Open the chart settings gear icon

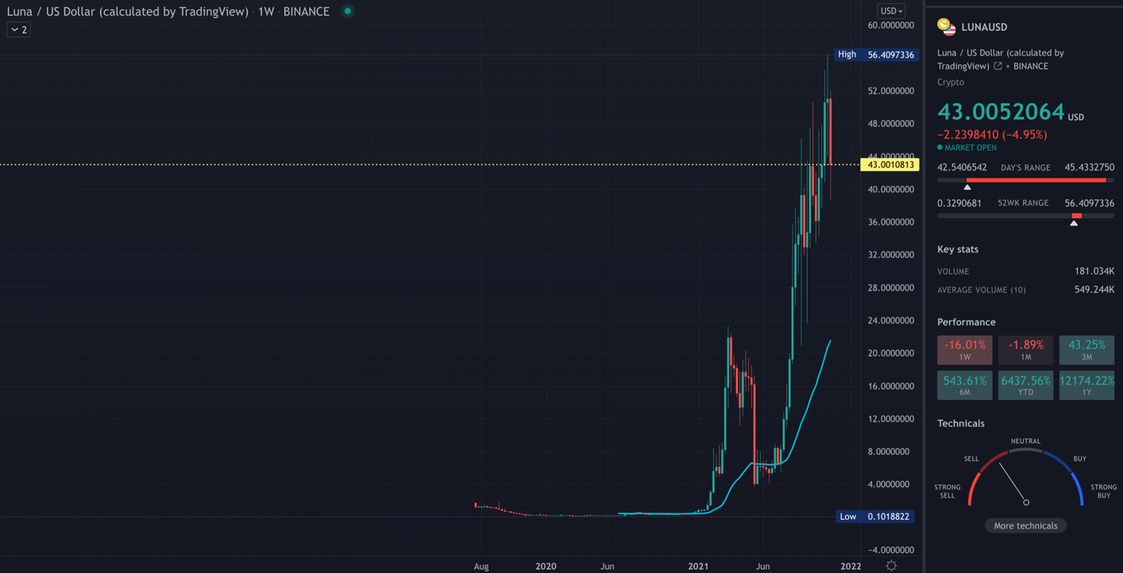[891, 566]
